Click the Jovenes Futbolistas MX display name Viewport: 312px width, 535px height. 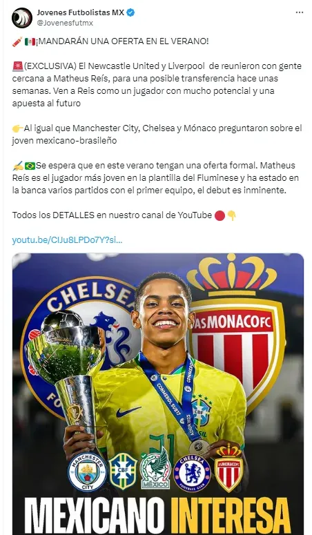click(x=81, y=13)
